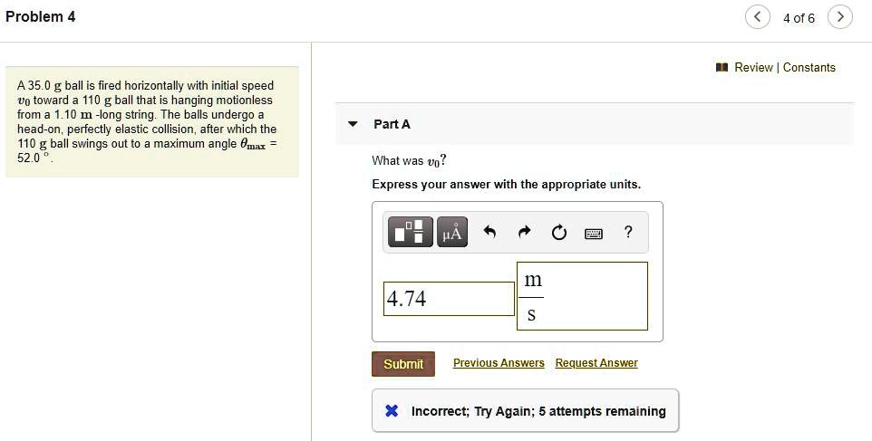Click the undo arrow icon

coord(489,232)
